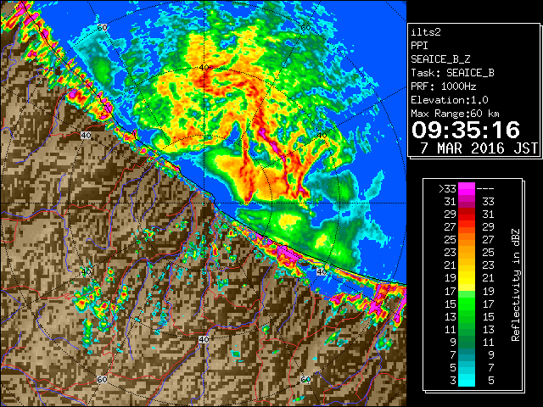Click the '40' range label over the northeast sea
The width and height of the screenshot is (543, 407).
(322, 136)
